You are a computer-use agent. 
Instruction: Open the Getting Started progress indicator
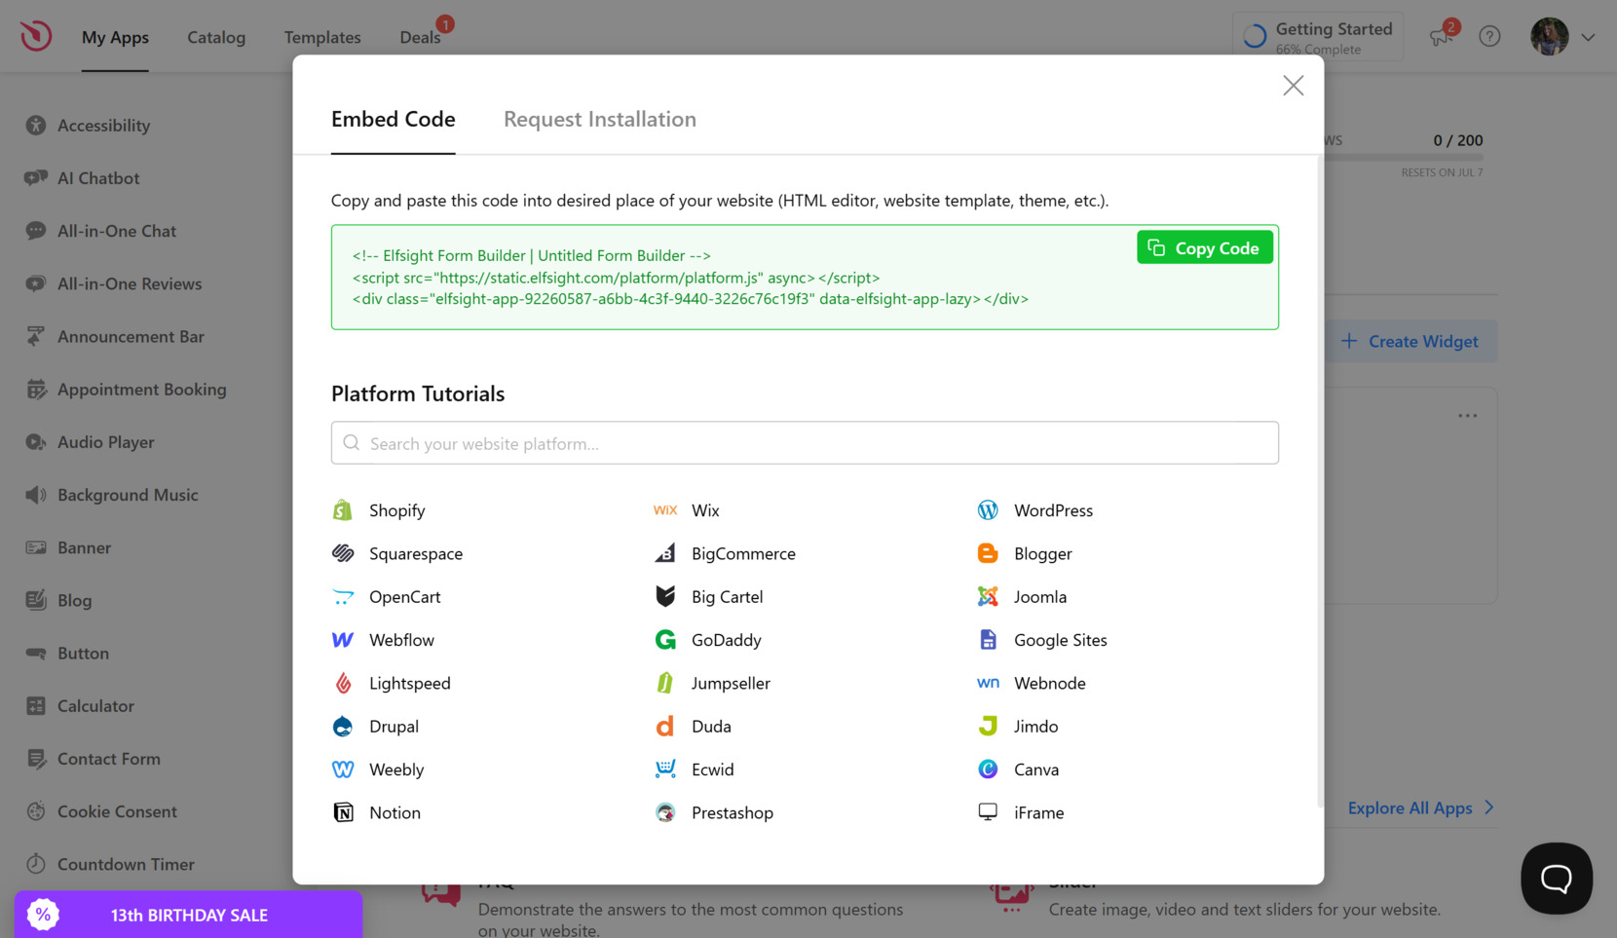1318,37
